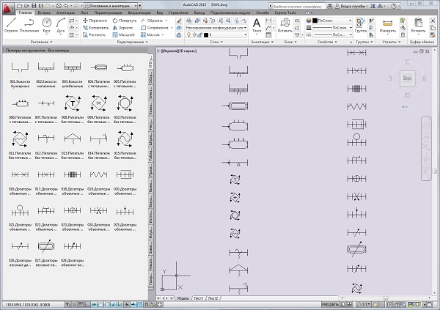Switch to the Лист1 layout tab
Viewport: 440px width, 310px height.
[198, 299]
